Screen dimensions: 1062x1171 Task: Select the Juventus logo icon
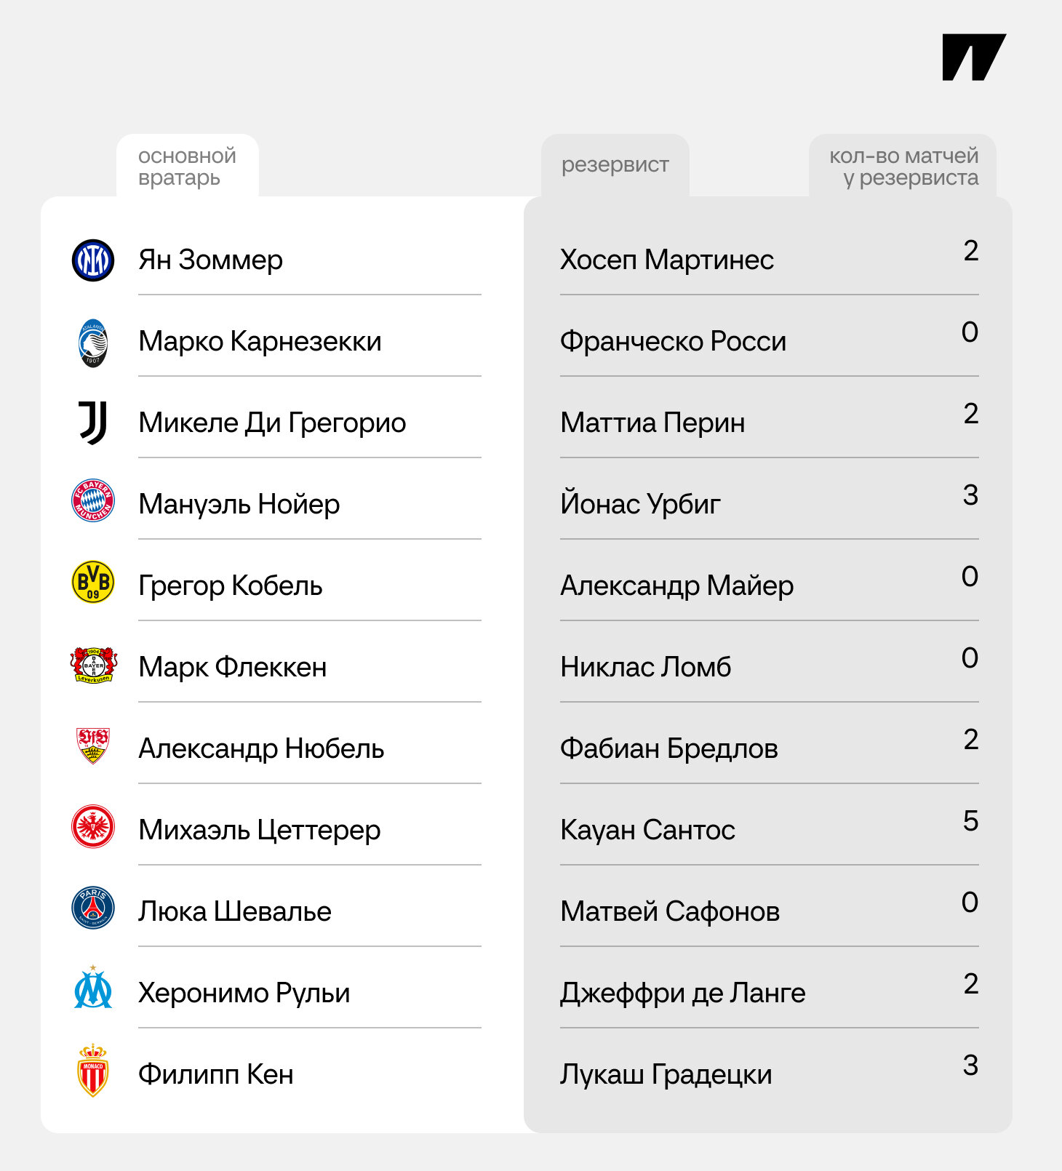tap(93, 423)
